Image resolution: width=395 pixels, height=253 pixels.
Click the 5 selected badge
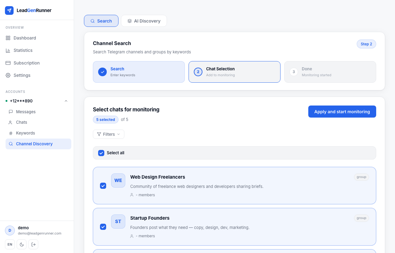coord(106,120)
